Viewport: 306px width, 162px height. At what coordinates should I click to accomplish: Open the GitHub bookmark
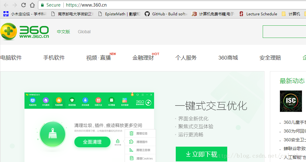point(166,14)
